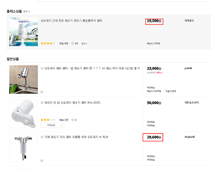Click the 리뷰 4건 review count
The width and height of the screenshot is (211, 169).
(64, 43)
